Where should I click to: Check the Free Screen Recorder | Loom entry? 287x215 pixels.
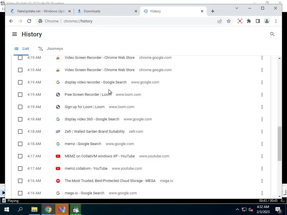20,95
